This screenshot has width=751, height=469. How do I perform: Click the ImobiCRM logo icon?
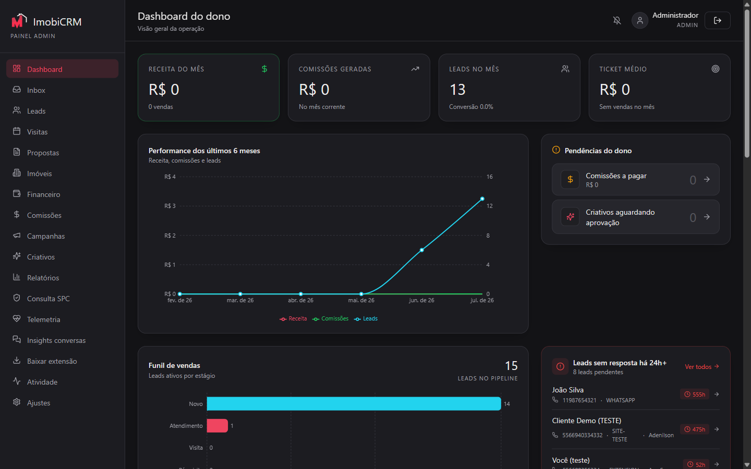(19, 21)
